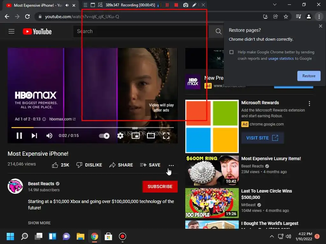This screenshot has width=326, height=244.
Task: Click the install app icon in address bar
Action: point(265,17)
